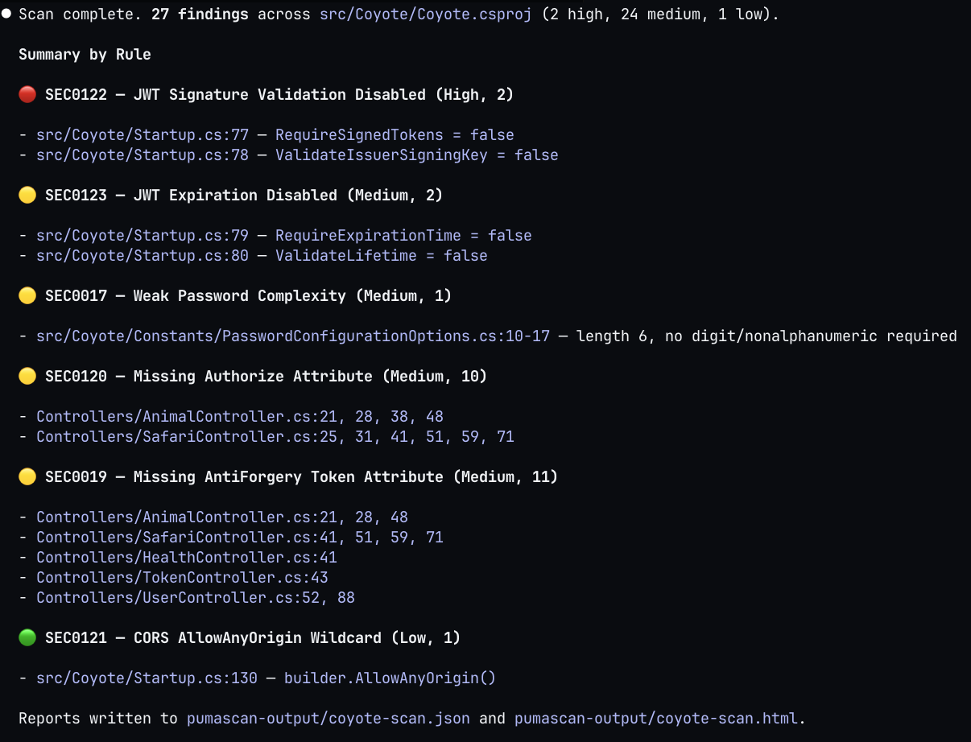Open the Controllers/TokenController.cs:43 link
Viewport: 971px width, 742px height.
coord(182,578)
